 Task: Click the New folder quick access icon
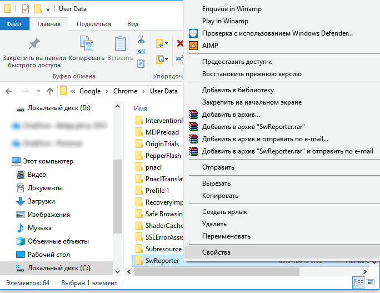click(38, 9)
